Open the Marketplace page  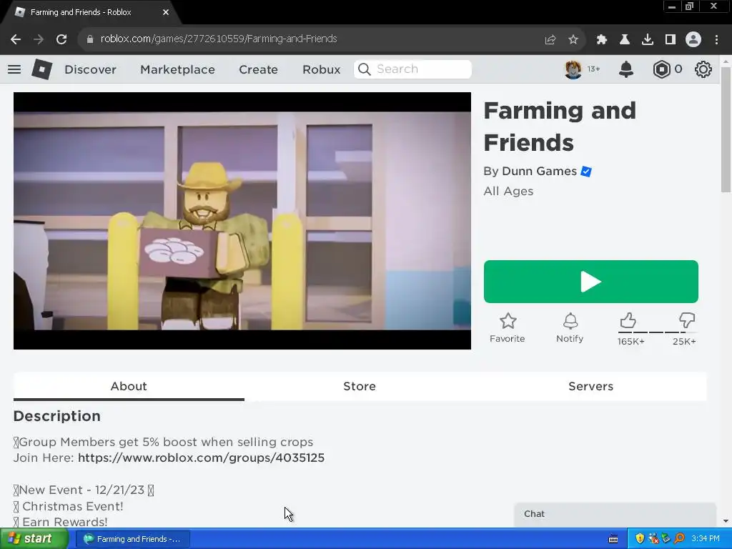(178, 69)
